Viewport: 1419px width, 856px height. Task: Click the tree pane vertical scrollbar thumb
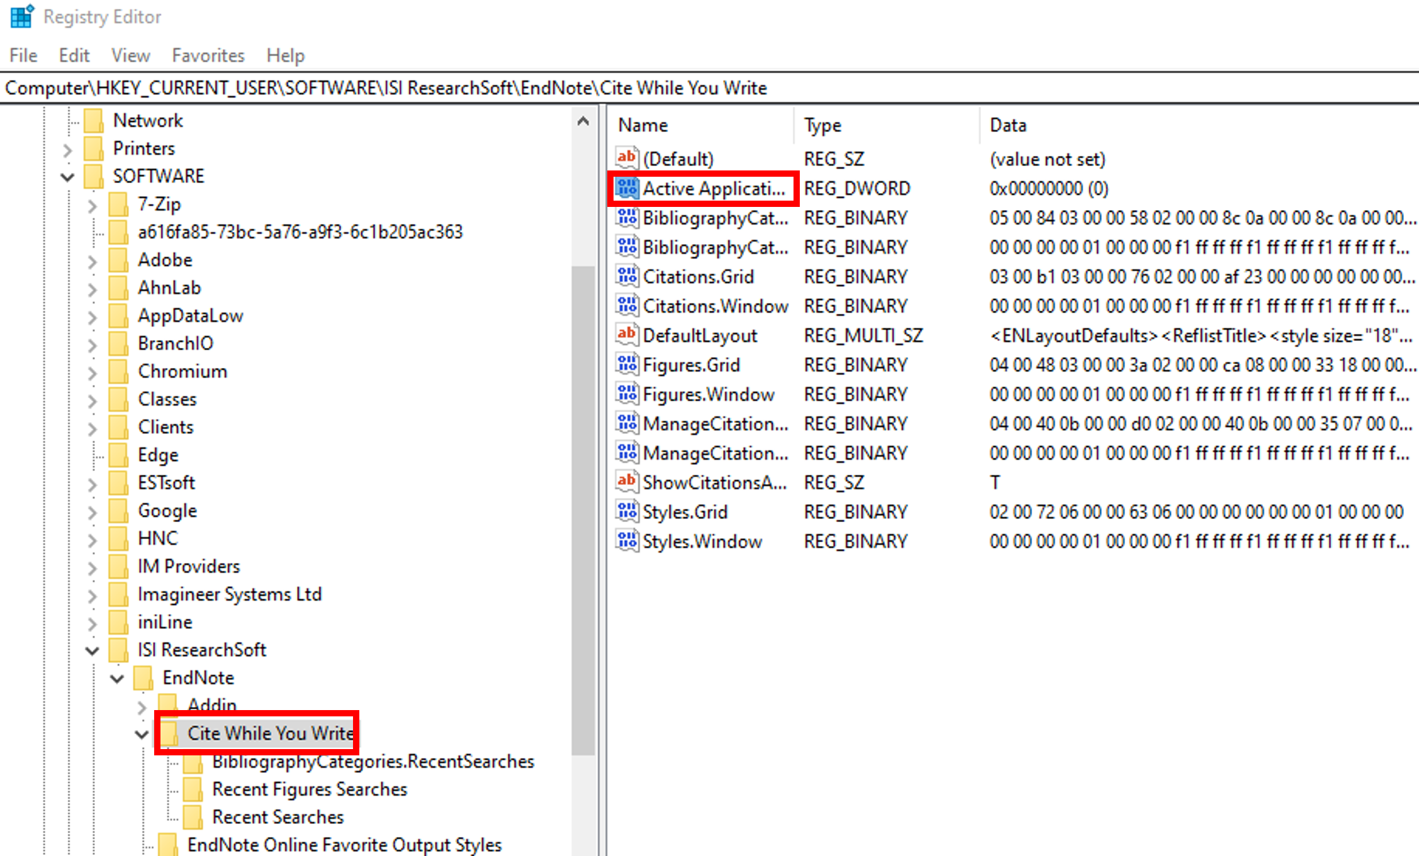pyautogui.click(x=583, y=511)
